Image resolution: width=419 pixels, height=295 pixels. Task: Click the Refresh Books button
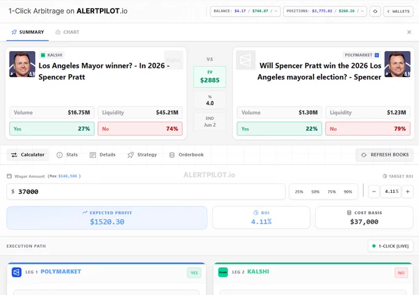tap(384, 155)
